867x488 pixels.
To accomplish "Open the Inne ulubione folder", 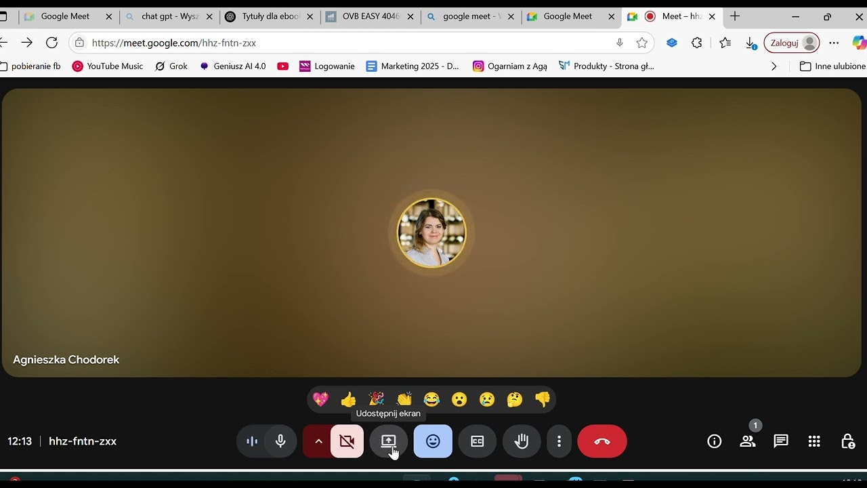I will pyautogui.click(x=832, y=66).
